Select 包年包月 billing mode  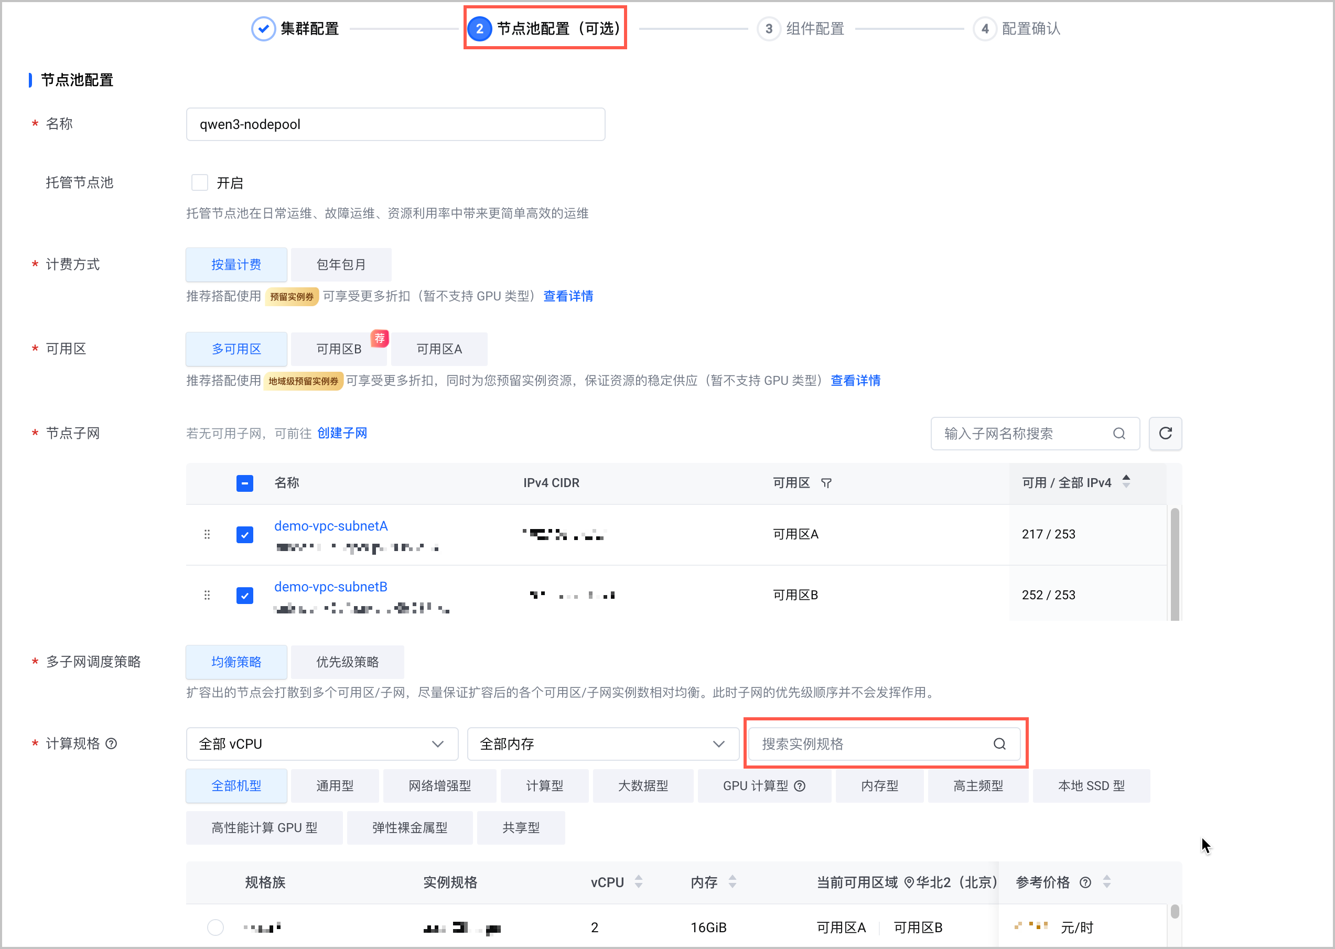click(x=341, y=265)
